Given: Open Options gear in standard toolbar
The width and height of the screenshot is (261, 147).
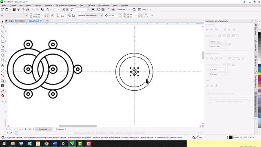Looking at the screenshot, I should 134,9.
